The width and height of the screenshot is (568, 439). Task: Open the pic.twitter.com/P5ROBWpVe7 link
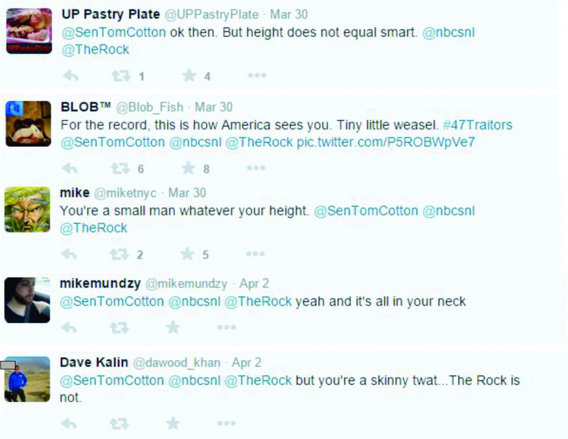[386, 142]
